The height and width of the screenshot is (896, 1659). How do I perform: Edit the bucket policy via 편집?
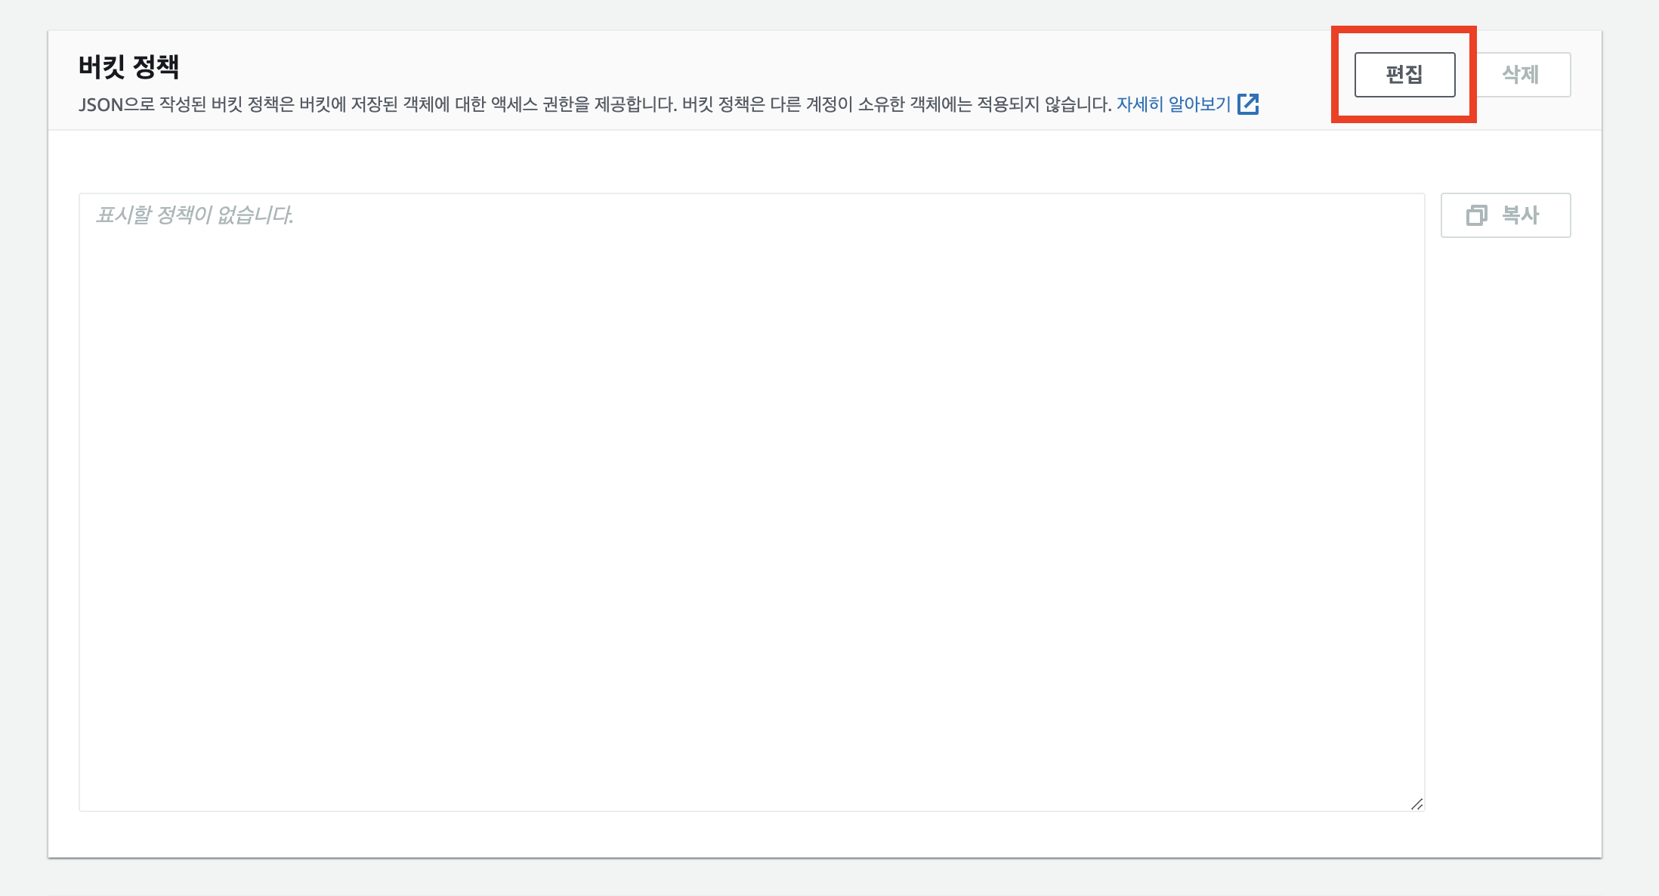pyautogui.click(x=1404, y=75)
